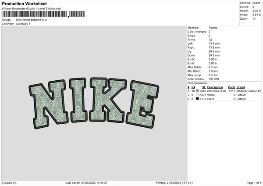
Task: Click the design name 'Nike flower pattern5,8 in'
Action: tap(32, 20)
